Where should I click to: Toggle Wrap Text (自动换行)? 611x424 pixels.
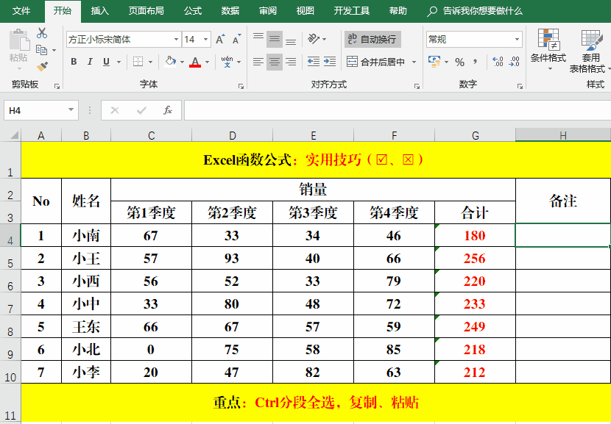(x=372, y=39)
